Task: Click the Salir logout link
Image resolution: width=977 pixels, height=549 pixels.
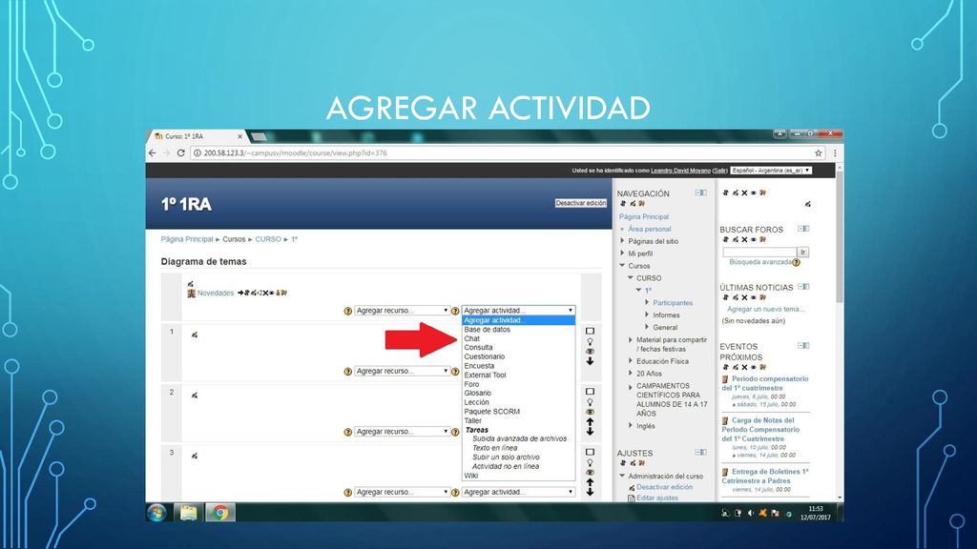Action: pyautogui.click(x=720, y=171)
